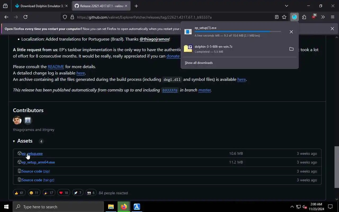The width and height of the screenshot is (339, 212).
Task: Cancel the ep_setup(1).exe download
Action: (x=291, y=32)
